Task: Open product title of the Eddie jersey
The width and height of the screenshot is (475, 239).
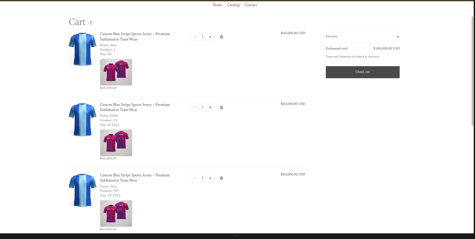Action: [x=135, y=107]
